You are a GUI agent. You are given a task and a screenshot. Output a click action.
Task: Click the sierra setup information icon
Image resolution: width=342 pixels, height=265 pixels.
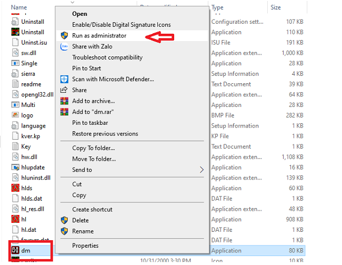coord(15,74)
